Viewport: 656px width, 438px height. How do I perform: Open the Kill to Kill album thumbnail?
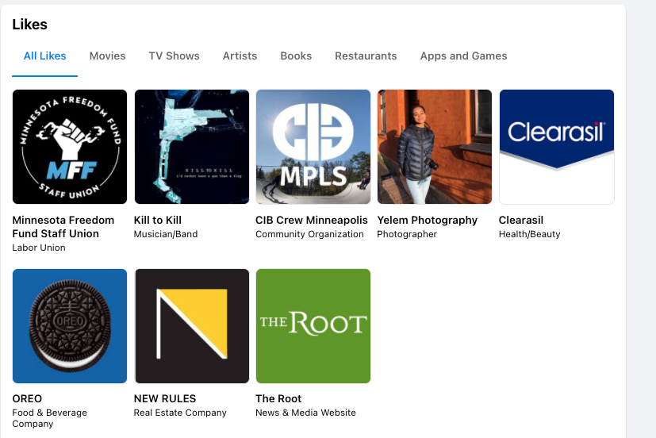[192, 147]
